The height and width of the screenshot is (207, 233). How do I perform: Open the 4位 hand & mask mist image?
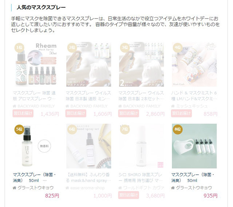tap(194, 65)
